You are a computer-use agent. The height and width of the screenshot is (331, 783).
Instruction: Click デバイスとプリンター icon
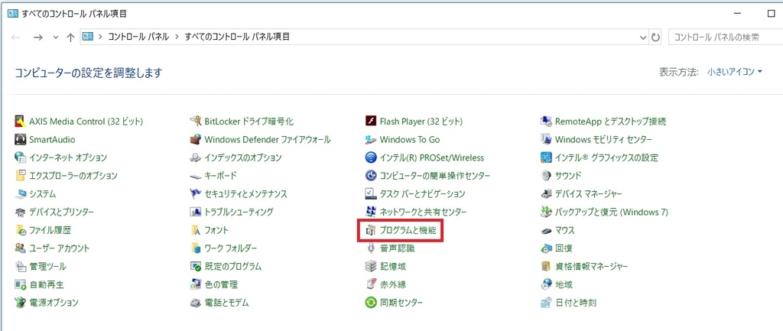coord(21,212)
